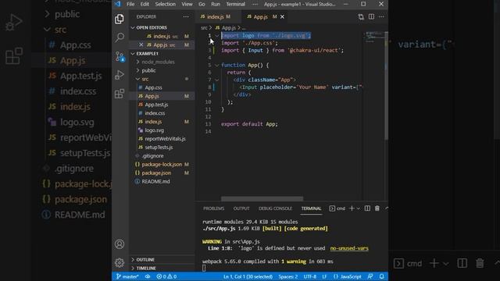500x281 pixels.
Task: Close App.js in Open Editors list
Action: [x=141, y=44]
